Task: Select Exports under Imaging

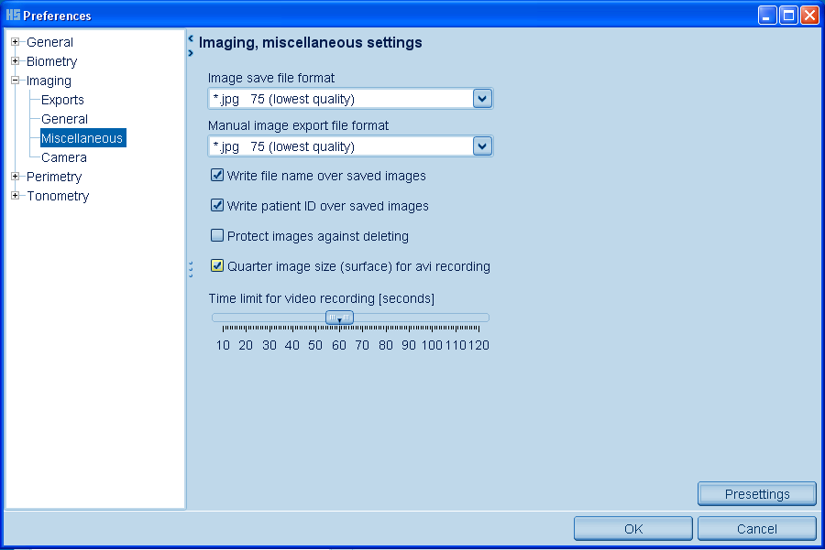Action: (62, 100)
